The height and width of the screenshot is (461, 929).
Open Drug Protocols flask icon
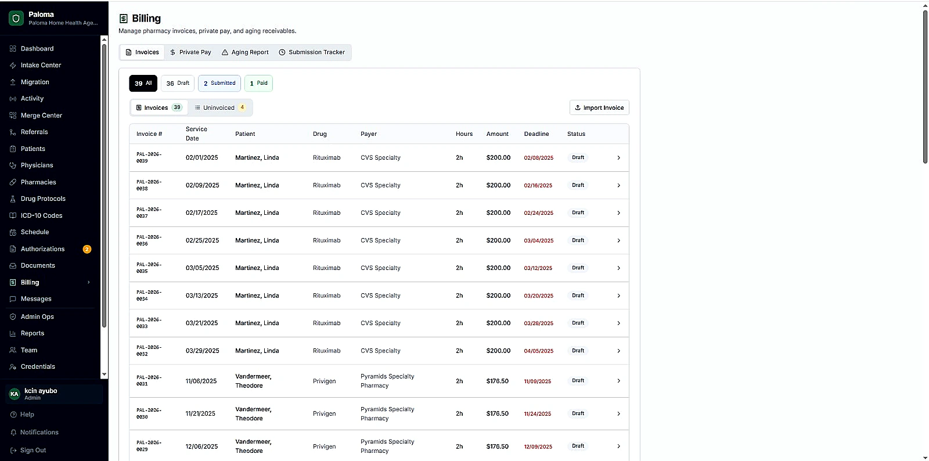(13, 199)
